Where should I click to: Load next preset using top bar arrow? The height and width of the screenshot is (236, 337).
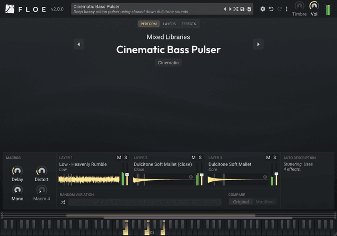pos(230,9)
